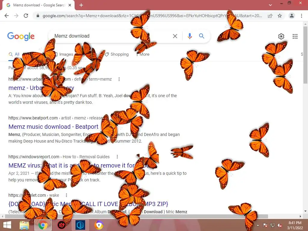Click the beatport.com result URL
This screenshot has height=231, width=308.
[33, 118]
